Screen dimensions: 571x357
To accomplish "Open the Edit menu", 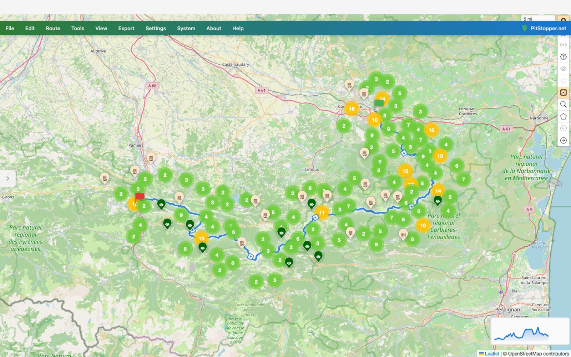I will click(x=30, y=28).
